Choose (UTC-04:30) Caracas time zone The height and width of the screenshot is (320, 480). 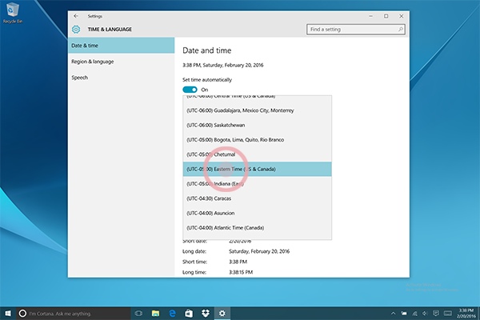(257, 198)
